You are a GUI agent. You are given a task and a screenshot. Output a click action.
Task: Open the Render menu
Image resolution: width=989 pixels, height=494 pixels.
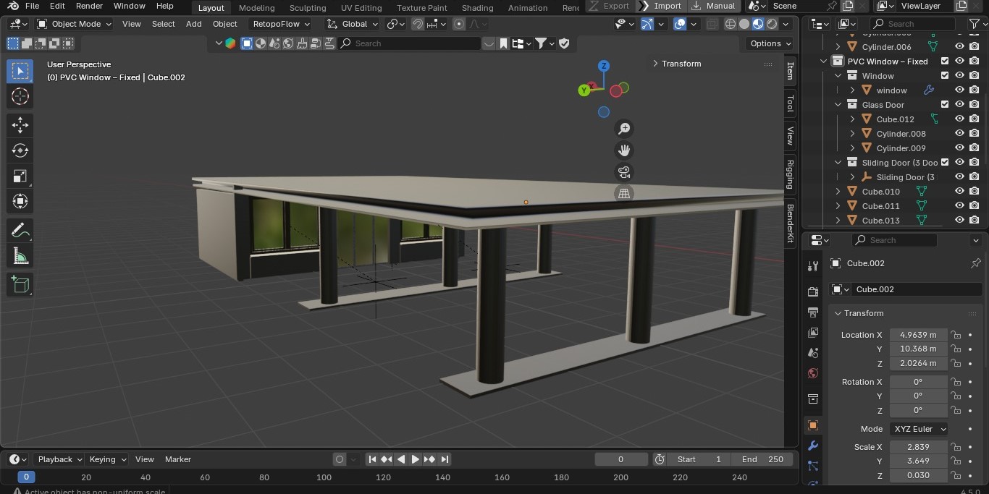pyautogui.click(x=89, y=6)
